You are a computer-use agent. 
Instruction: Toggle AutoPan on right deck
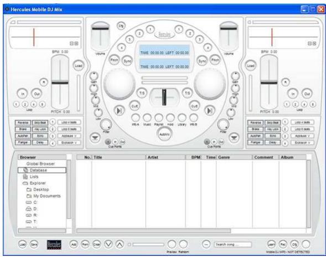[x=255, y=136]
